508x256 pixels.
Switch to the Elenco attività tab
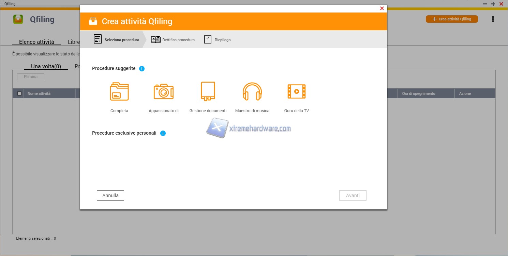(x=36, y=42)
